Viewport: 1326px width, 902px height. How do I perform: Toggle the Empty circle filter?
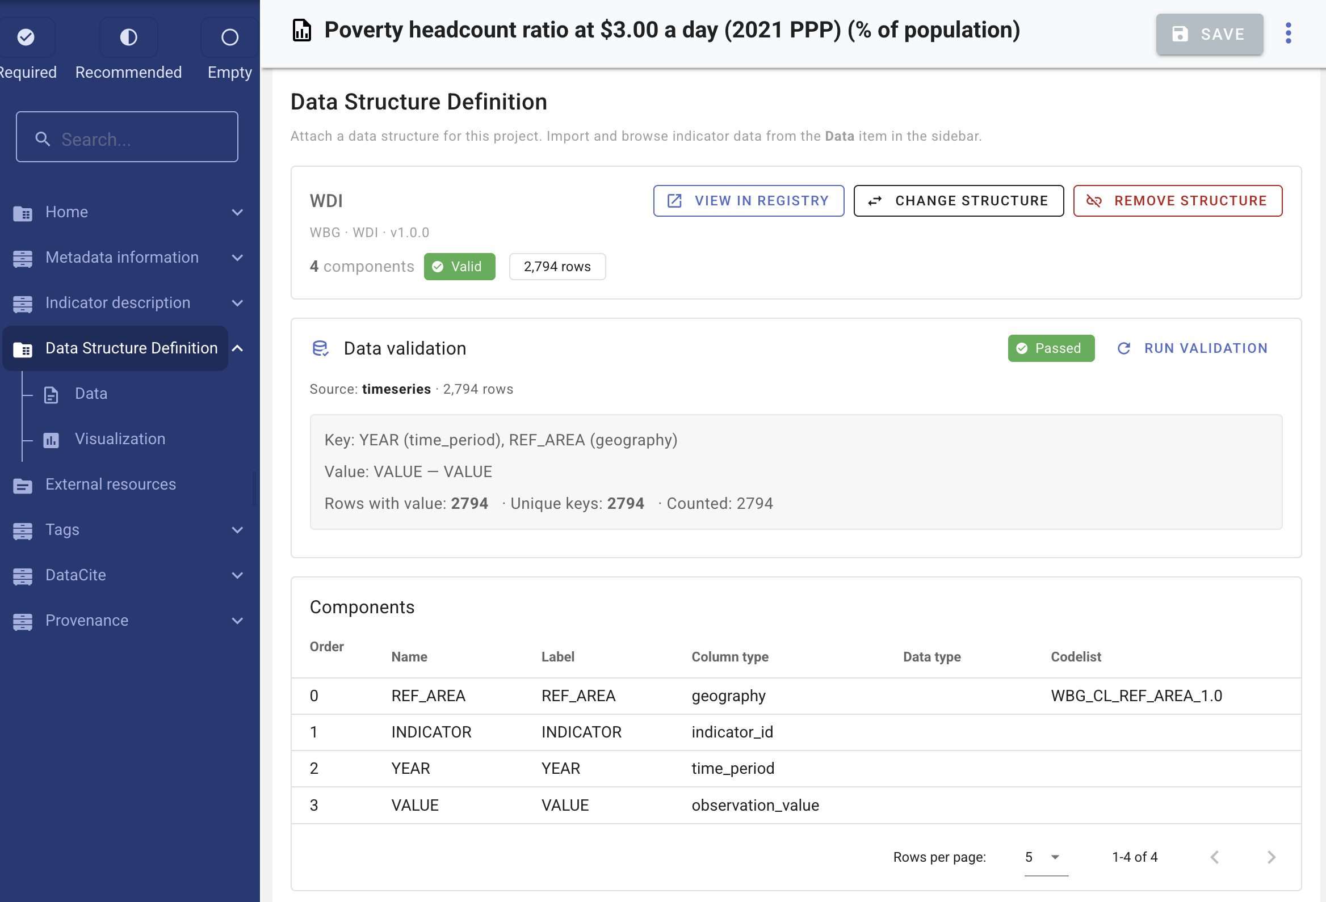point(229,37)
